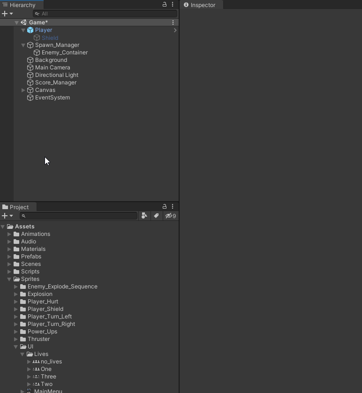The height and width of the screenshot is (393, 362).
Task: Switch to the Hierarchy tab
Action: pos(22,5)
